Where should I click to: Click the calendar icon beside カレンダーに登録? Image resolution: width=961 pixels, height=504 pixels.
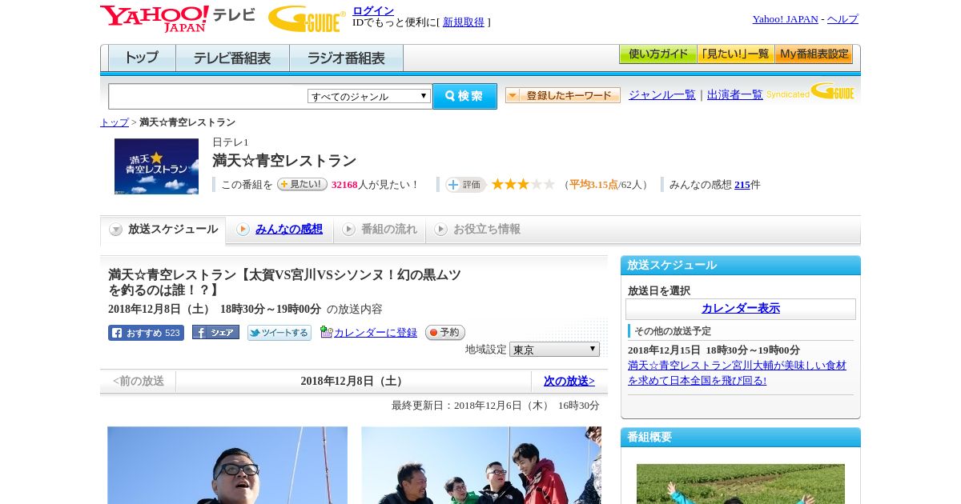[326, 332]
